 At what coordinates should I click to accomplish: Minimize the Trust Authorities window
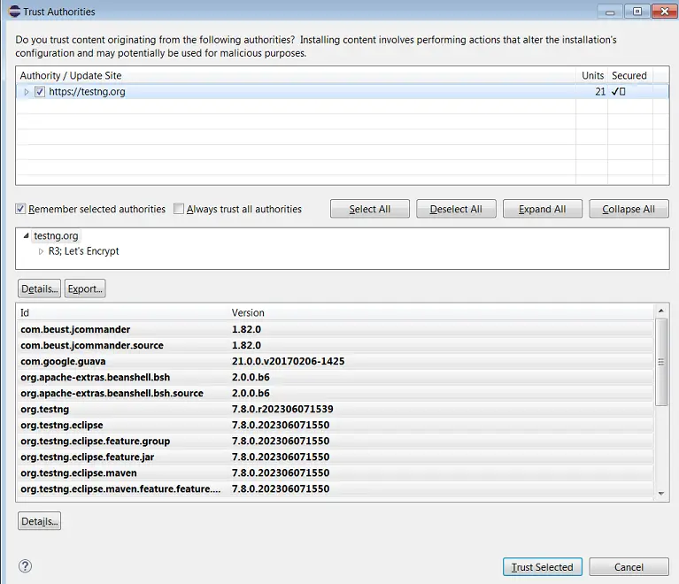point(610,12)
